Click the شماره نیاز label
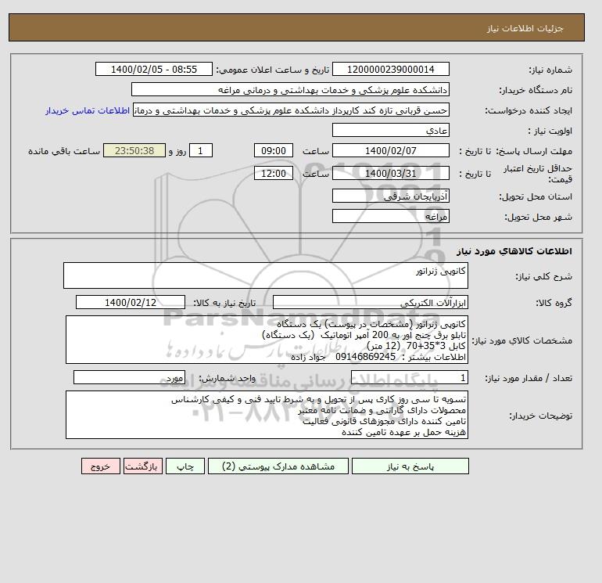Screen dimensions: 602x583 [x=550, y=70]
